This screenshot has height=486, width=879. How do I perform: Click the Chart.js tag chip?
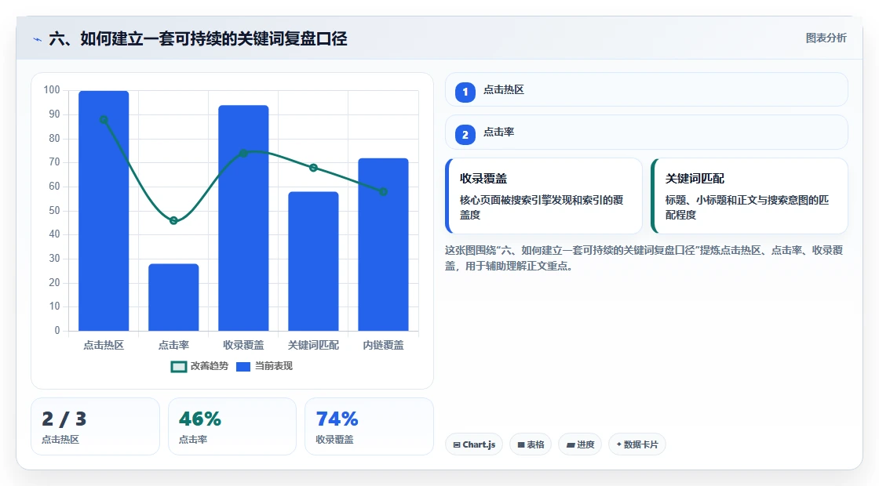474,444
